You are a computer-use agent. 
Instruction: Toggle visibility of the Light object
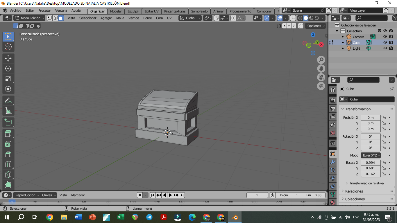click(x=385, y=48)
